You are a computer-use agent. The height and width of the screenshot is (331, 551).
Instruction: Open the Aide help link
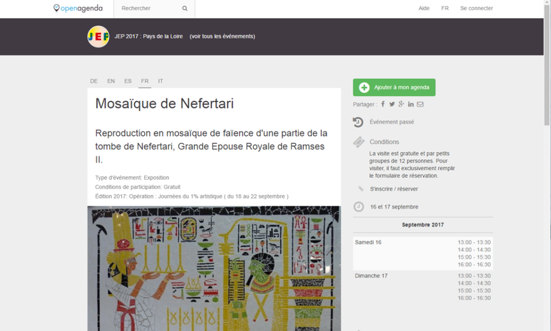[x=424, y=9]
